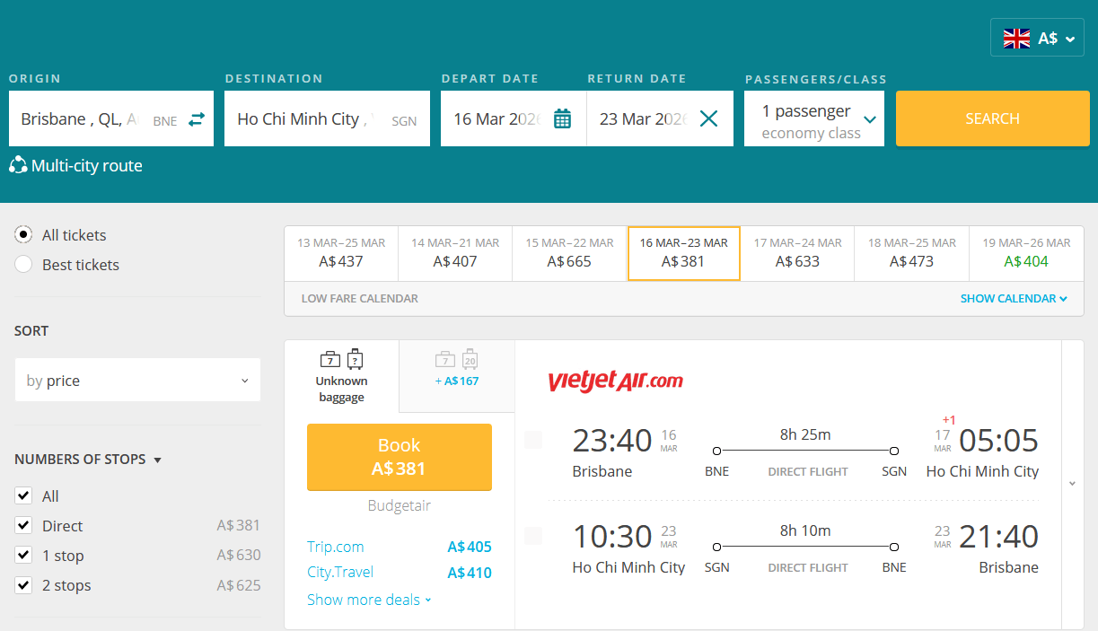Click the SEARCH button

pyautogui.click(x=992, y=118)
